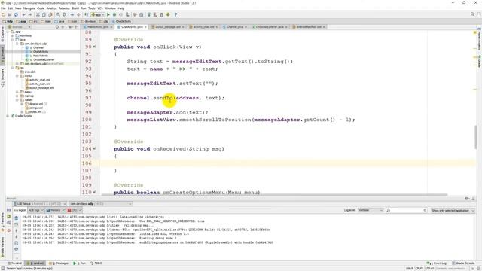Open the Log level Verbose dropdown
Image resolution: width=482 pixels, height=271 pixels.
click(x=371, y=210)
